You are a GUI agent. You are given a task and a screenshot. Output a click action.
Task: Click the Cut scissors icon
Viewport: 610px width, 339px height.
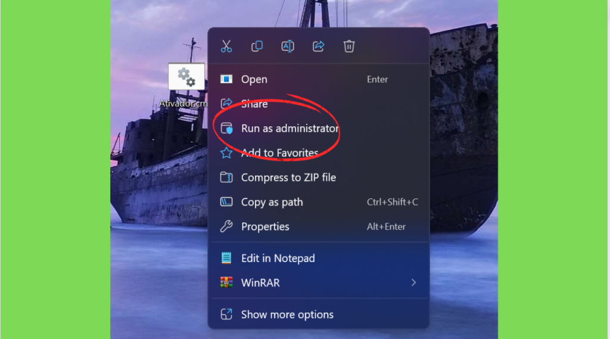226,46
